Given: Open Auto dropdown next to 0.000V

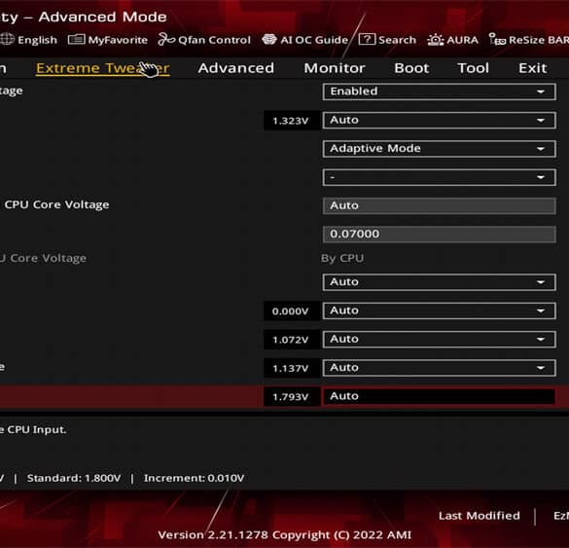Looking at the screenshot, I should [x=439, y=311].
